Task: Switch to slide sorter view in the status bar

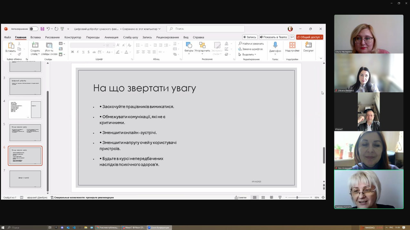Action: (x=263, y=197)
